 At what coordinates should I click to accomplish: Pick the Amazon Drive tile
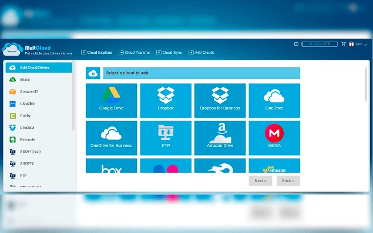(x=220, y=138)
